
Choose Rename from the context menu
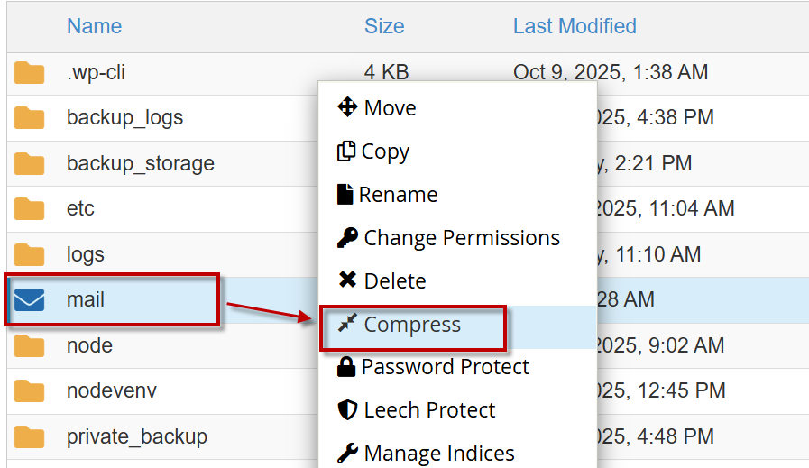click(398, 195)
